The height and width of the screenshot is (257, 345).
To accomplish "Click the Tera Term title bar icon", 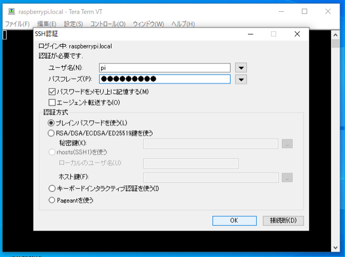I will coord(11,11).
